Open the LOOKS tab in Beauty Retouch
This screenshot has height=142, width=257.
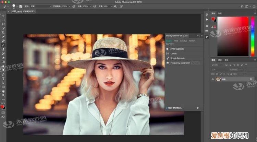pyautogui.click(x=184, y=41)
